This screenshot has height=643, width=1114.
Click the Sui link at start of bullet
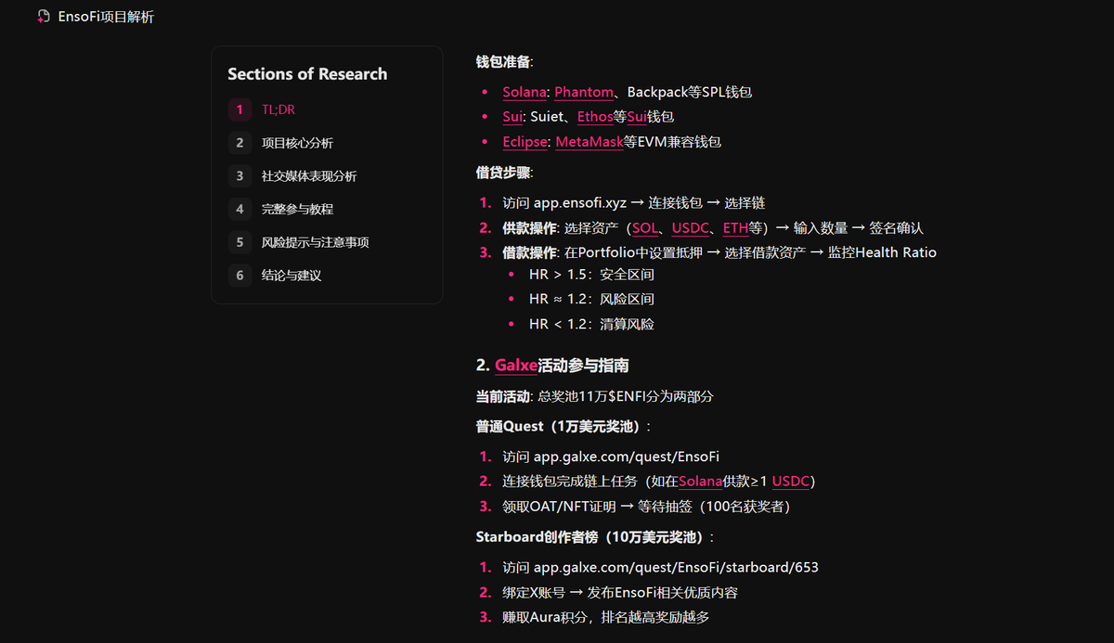click(x=512, y=117)
